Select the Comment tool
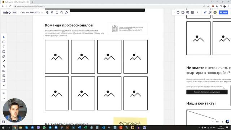The image size is (231, 130). [4, 71]
